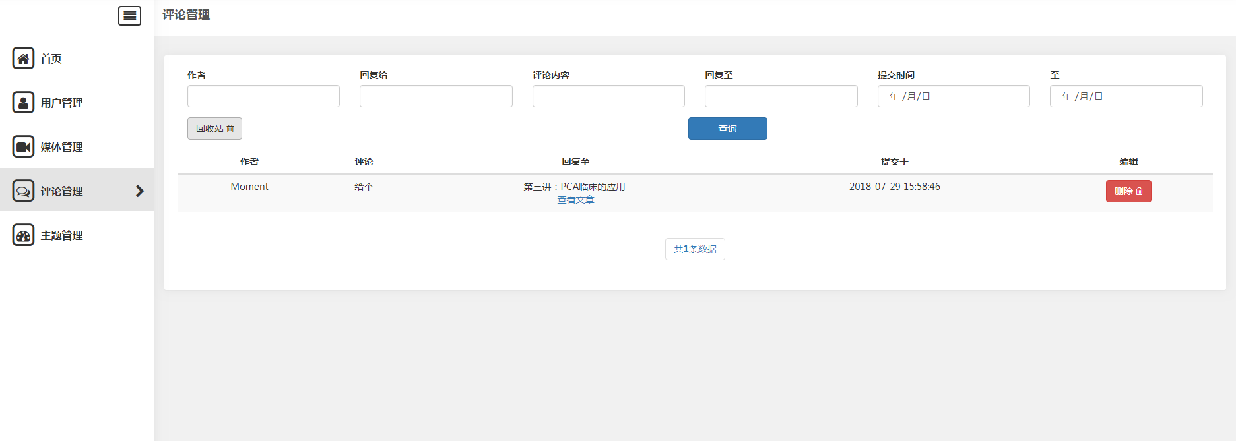1236x441 pixels.
Task: Click the video camera icon for 媒体管理
Action: [x=23, y=146]
